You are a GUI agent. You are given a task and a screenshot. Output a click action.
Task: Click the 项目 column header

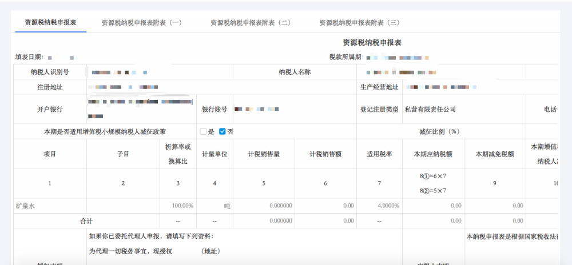[x=50, y=154]
